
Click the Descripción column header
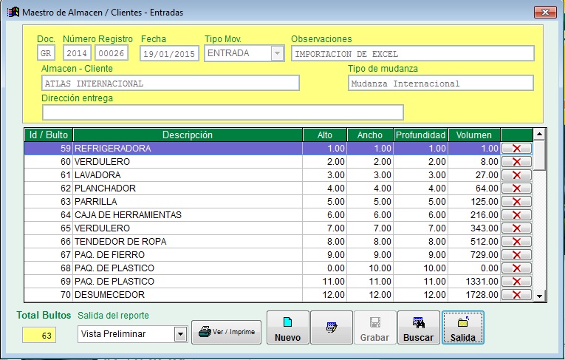click(188, 135)
